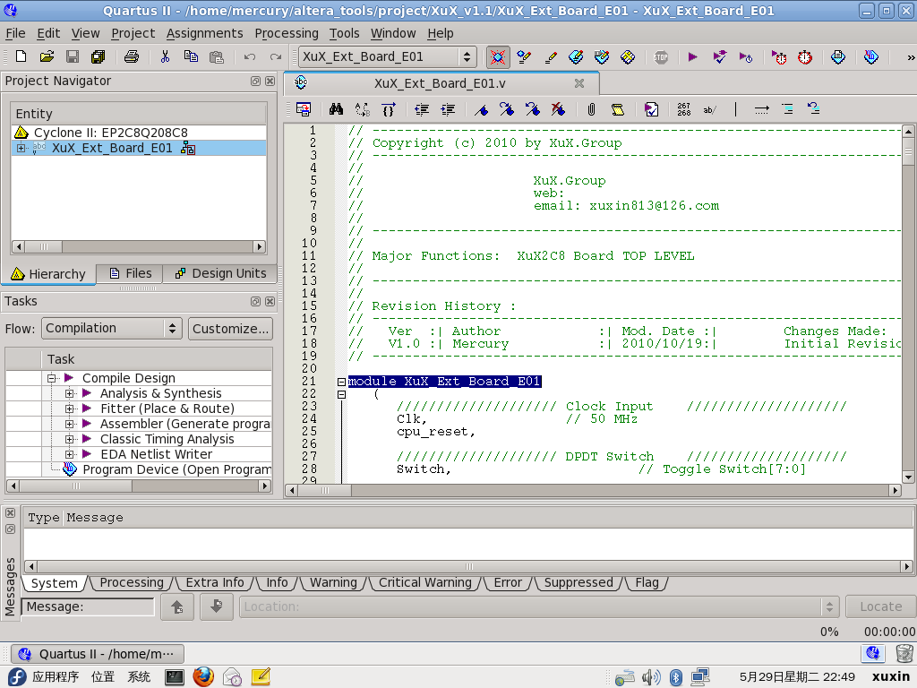Collapse the Compile Design task
917x688 pixels.
pyautogui.click(x=51, y=378)
